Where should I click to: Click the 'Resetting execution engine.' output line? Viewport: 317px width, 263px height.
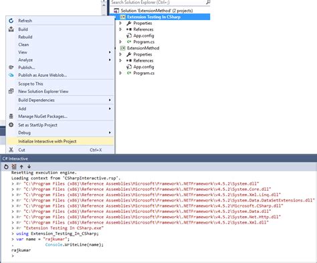coord(44,173)
